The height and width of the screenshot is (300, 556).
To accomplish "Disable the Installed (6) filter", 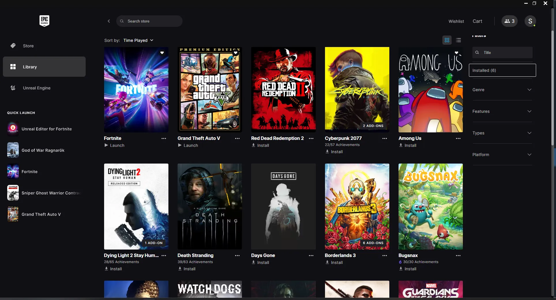I will coord(502,70).
